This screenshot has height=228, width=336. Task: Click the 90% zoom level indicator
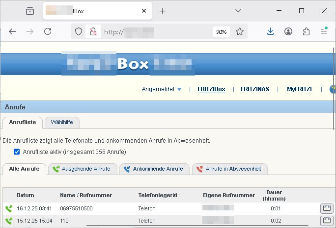click(221, 31)
